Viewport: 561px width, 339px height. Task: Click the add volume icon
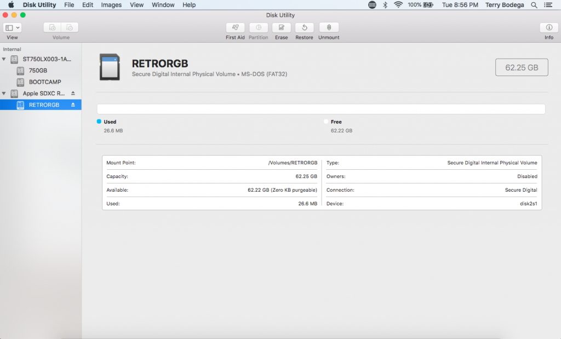(53, 27)
